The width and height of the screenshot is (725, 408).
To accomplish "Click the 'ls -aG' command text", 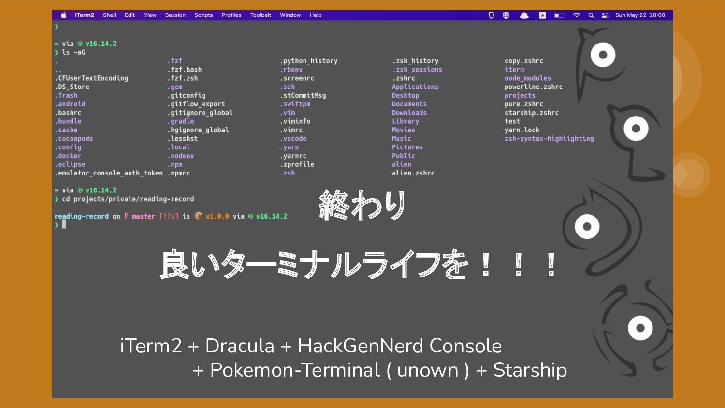I will [x=73, y=52].
